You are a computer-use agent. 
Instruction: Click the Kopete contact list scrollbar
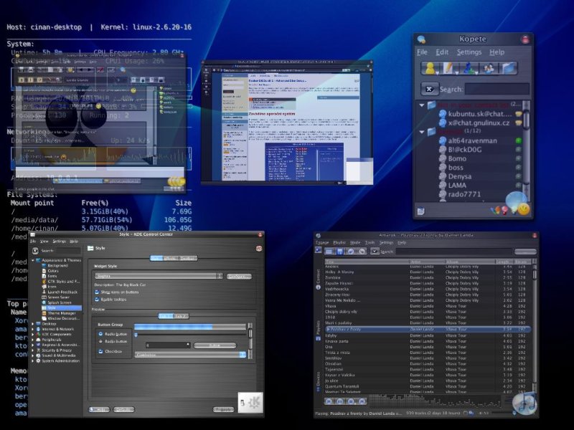(526, 150)
